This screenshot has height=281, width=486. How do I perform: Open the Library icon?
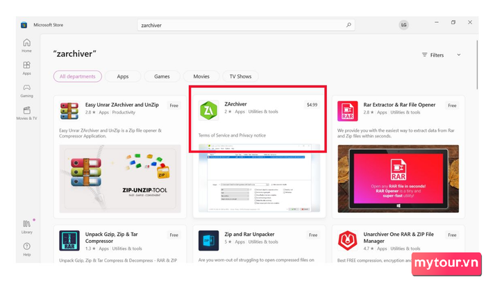coord(26,225)
